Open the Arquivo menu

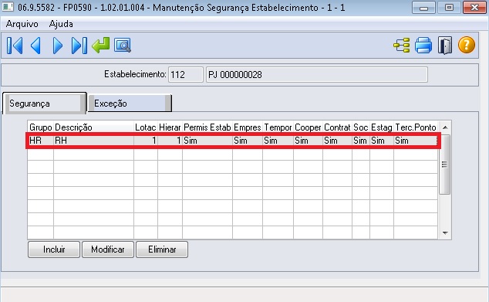(x=22, y=24)
